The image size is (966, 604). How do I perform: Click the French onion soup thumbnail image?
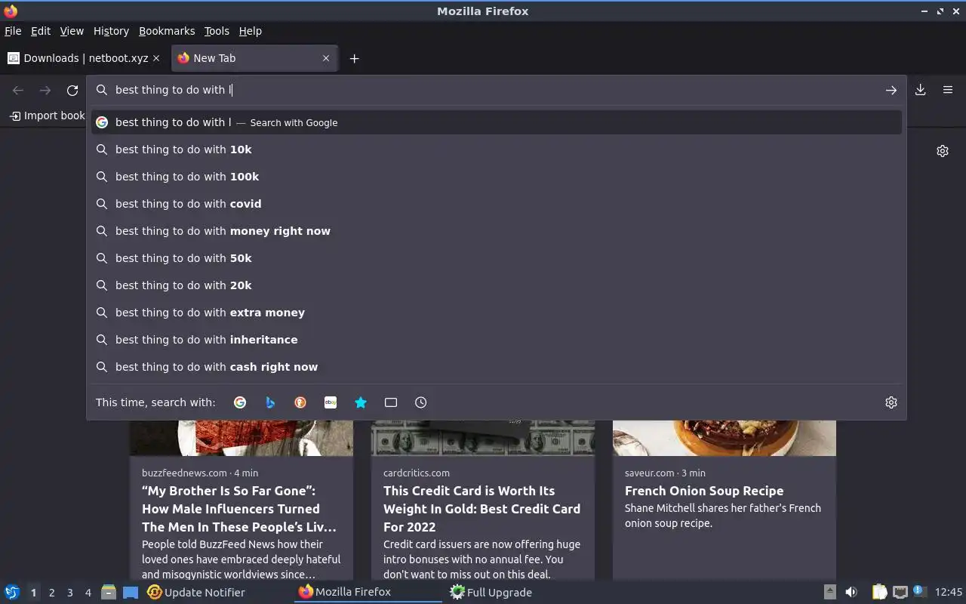pyautogui.click(x=724, y=438)
